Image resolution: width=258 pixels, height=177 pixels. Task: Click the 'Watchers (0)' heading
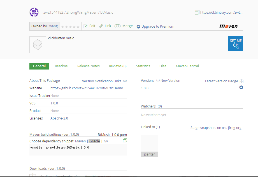tap(151, 106)
